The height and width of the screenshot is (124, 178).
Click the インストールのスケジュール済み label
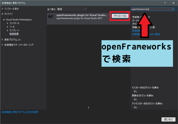click(145, 87)
